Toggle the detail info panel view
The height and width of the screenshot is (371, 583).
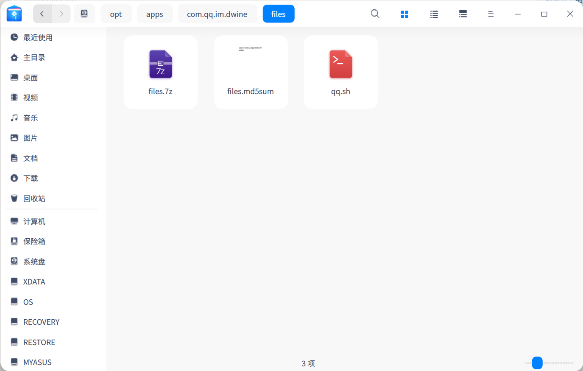coord(463,14)
